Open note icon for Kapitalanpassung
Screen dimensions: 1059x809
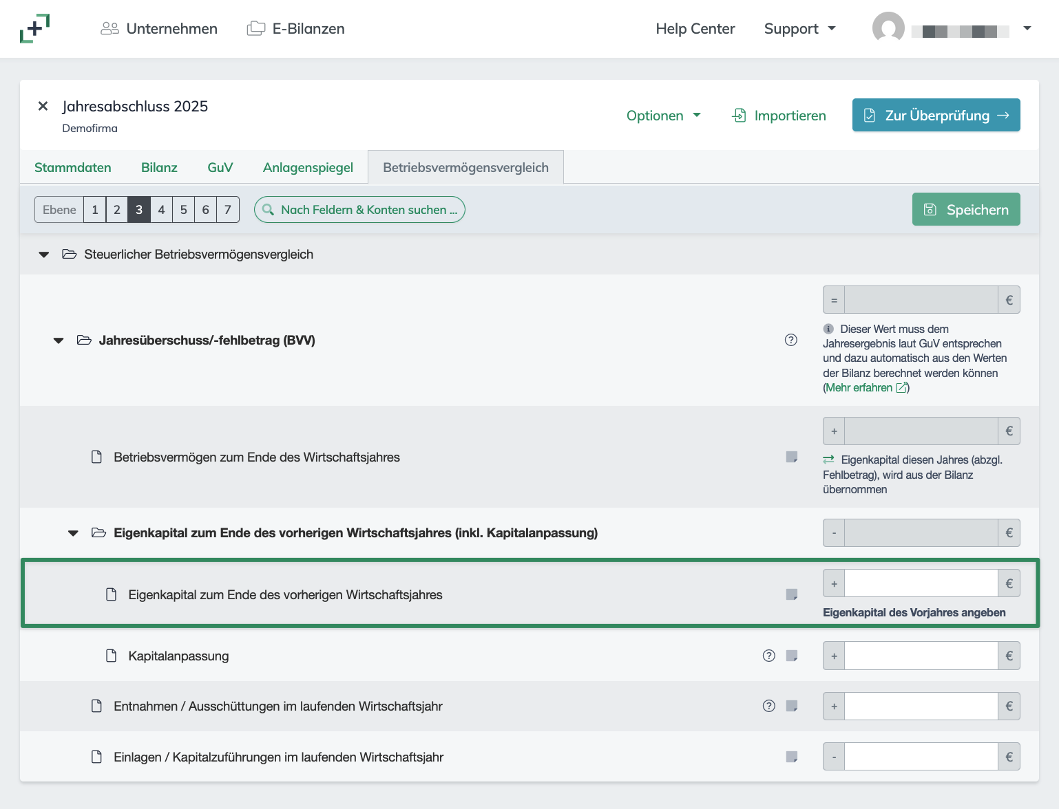(x=792, y=656)
